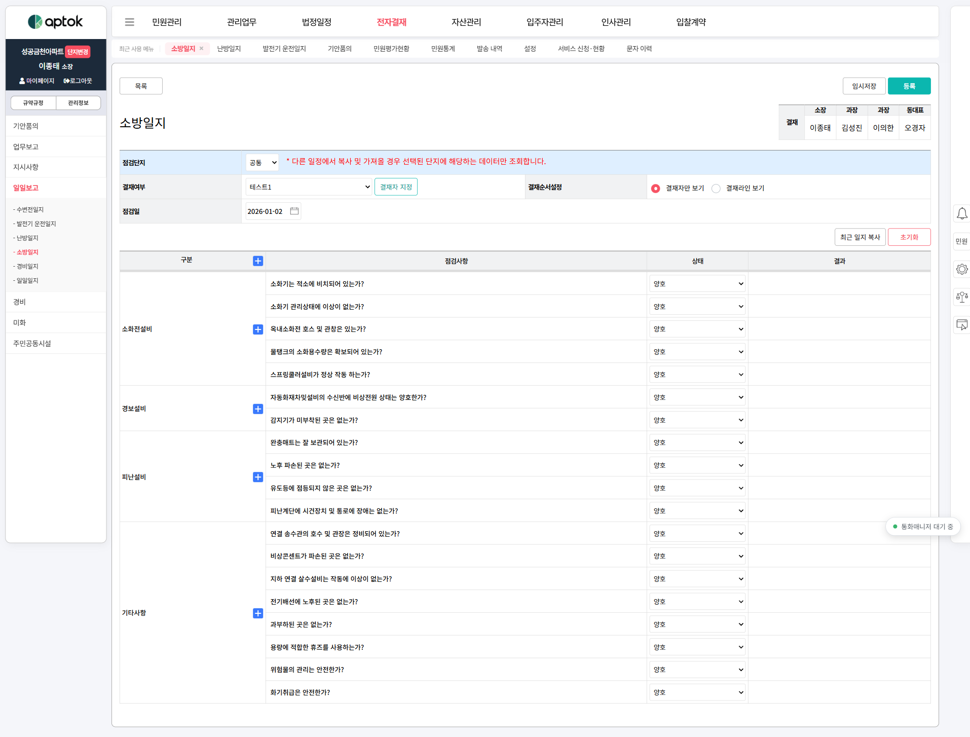The image size is (970, 737).
Task: Open status dropdown for 완충매트는 잘 보관되어
Action: 697,443
